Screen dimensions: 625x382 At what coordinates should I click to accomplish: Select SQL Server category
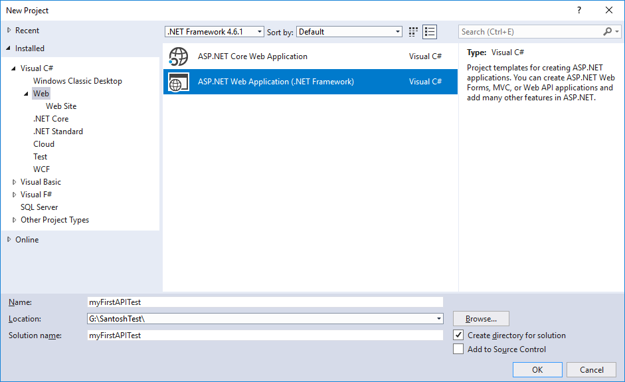[x=39, y=207]
